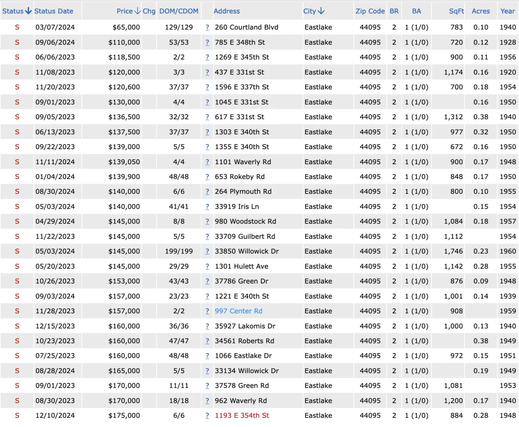The image size is (519, 427).
Task: Open help icon for 37786 Green Dr
Action: coord(207,281)
